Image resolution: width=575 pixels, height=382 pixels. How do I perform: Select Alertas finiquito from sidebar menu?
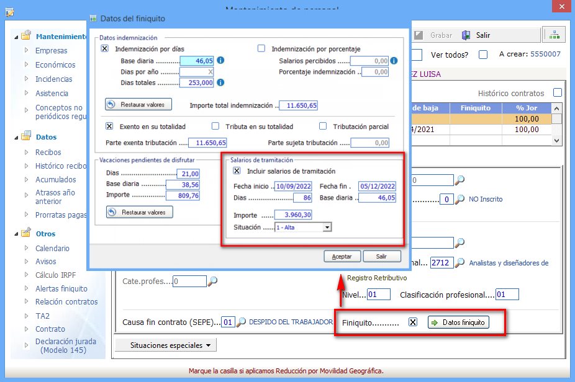[x=61, y=288]
